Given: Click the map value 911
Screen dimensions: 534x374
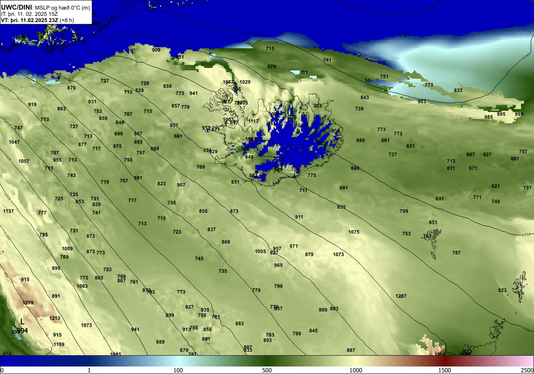Looking at the screenshot, I should (x=299, y=217).
